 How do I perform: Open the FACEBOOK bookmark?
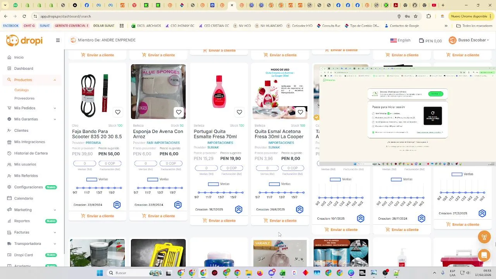coord(11,26)
